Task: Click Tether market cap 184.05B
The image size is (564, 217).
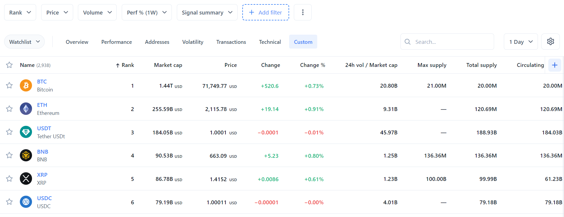Action: point(163,132)
